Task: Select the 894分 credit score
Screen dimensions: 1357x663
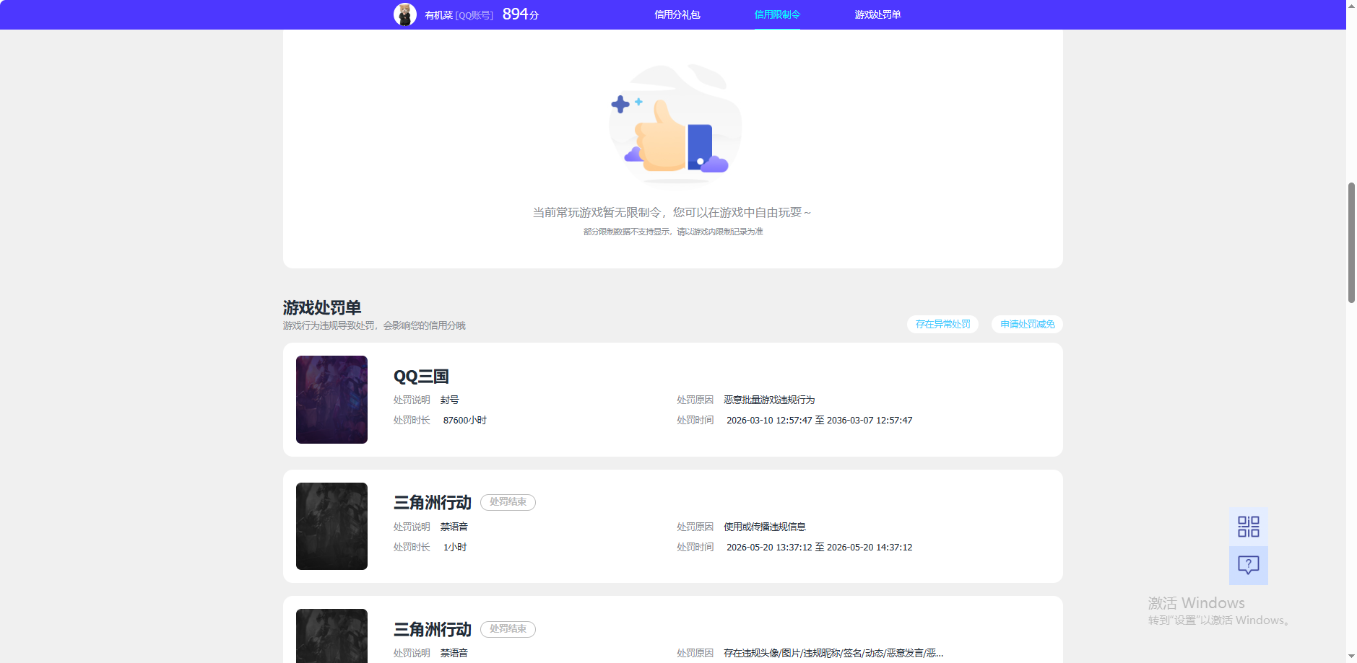Action: tap(521, 14)
